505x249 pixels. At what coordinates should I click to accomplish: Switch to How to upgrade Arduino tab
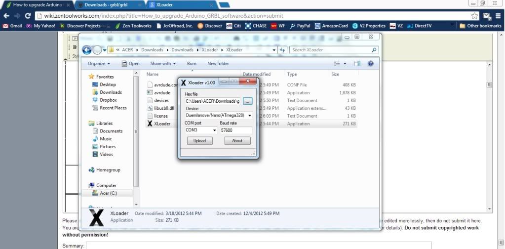click(x=38, y=5)
